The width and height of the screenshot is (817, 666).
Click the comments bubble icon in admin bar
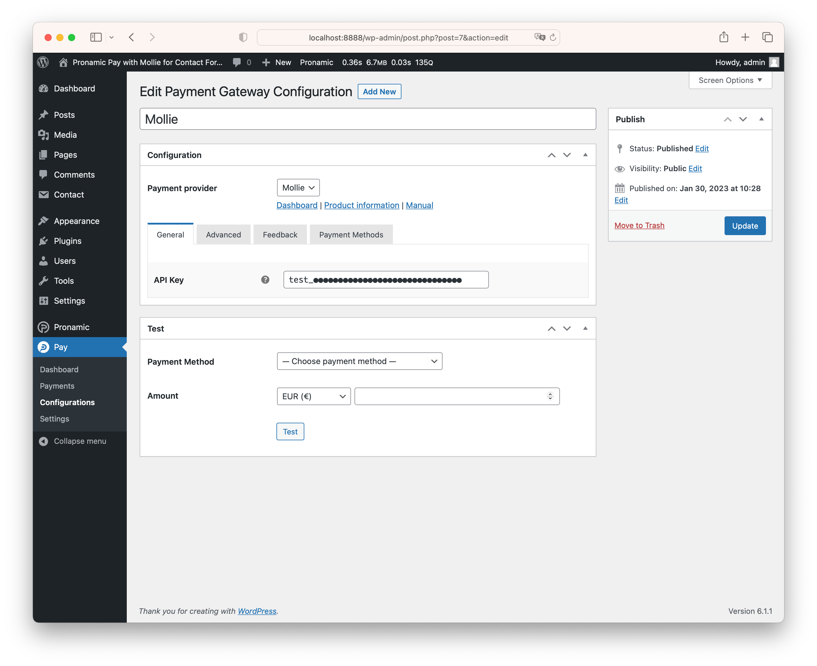tap(237, 62)
